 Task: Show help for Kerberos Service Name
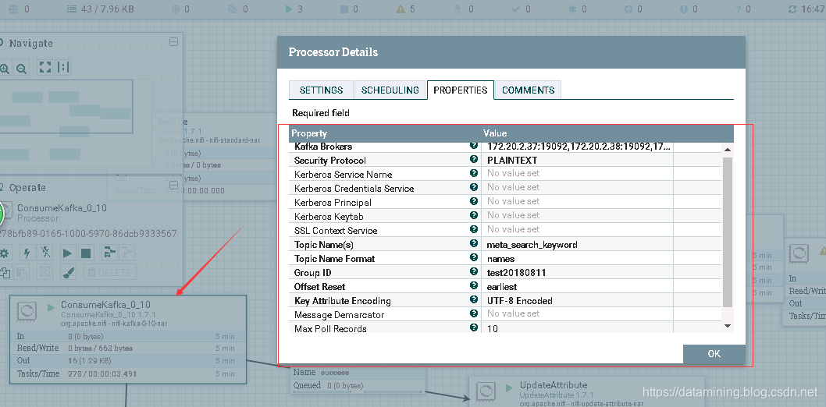[x=474, y=174]
